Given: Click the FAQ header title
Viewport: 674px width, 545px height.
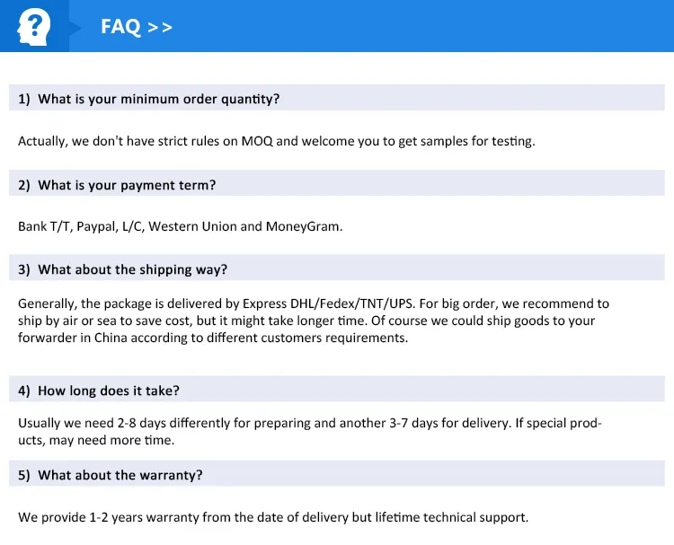Looking at the screenshot, I should coord(120,27).
